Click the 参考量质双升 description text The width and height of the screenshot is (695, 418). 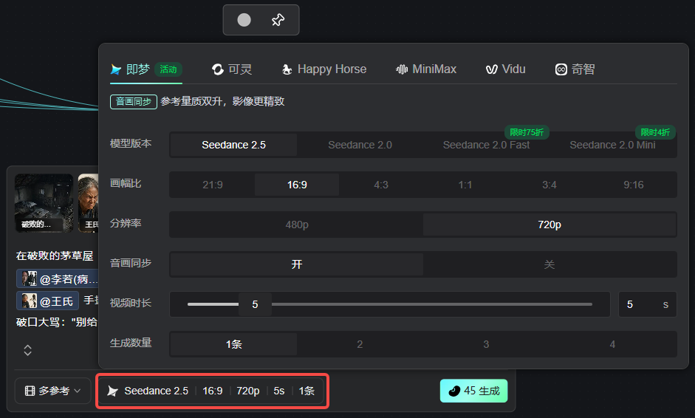[222, 101]
